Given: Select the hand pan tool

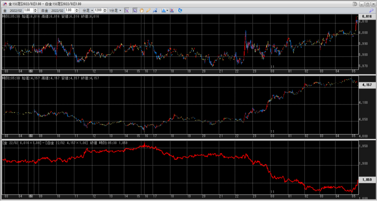Looking at the screenshot, I should 141,10.
